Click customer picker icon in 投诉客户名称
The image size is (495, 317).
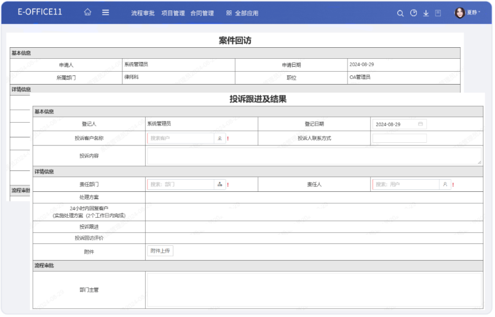220,139
